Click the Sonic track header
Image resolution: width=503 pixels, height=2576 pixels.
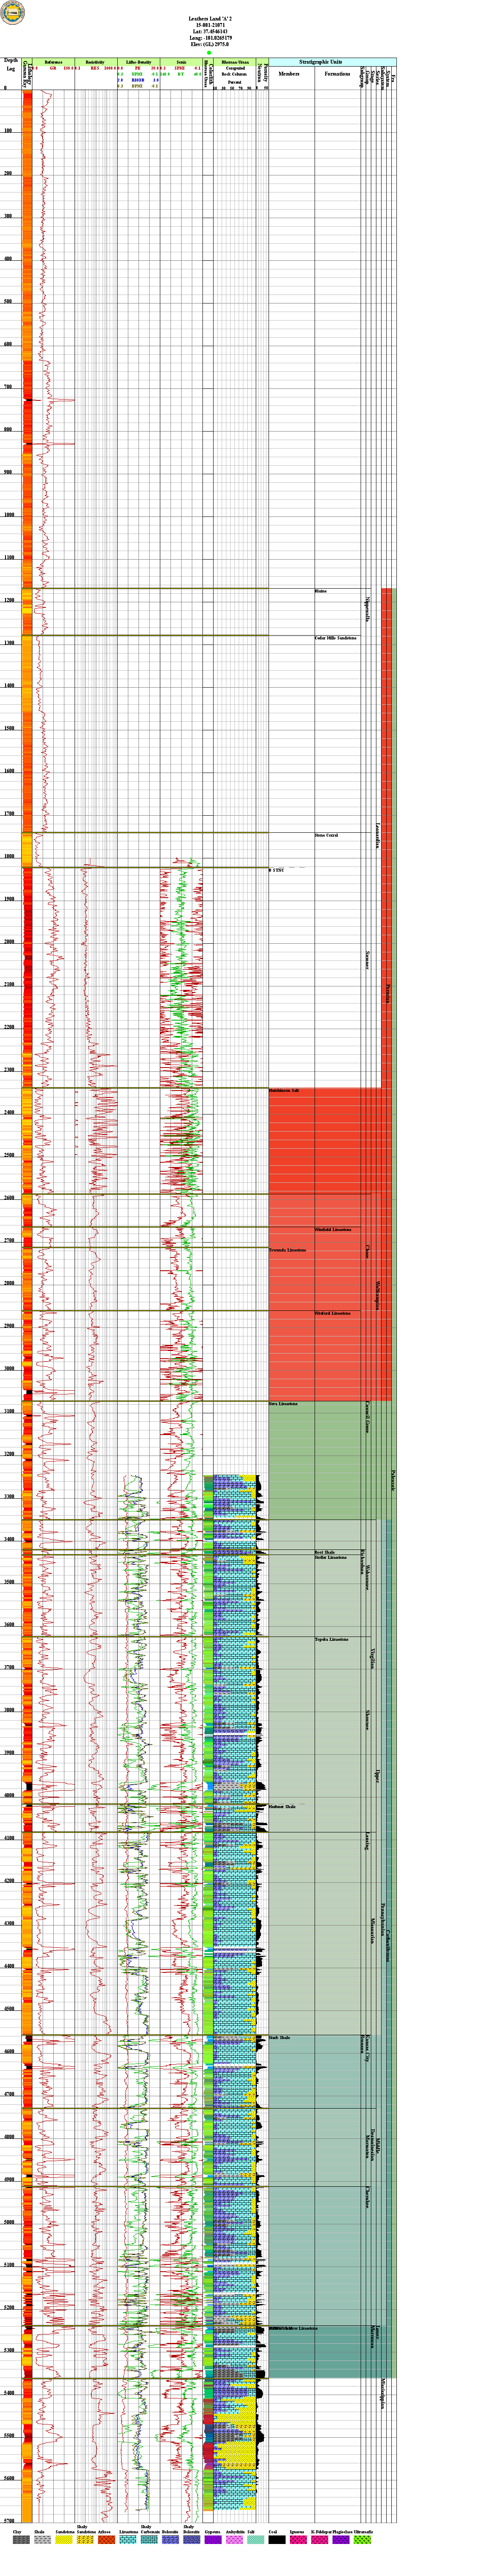pyautogui.click(x=181, y=62)
